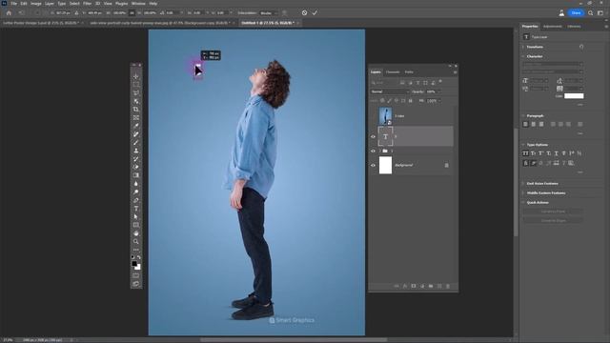The image size is (610, 343).
Task: Click the Convert to Shape button
Action: pyautogui.click(x=553, y=220)
